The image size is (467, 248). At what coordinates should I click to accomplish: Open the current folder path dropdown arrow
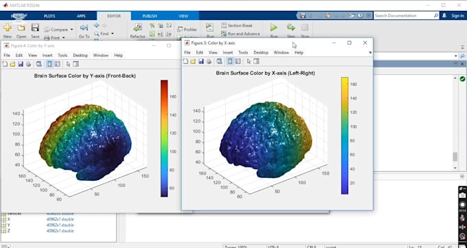[x=456, y=56]
